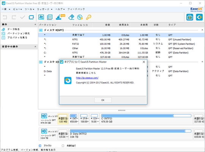
Task: Click Disk 0 drive icon in disk map
Action: 44,116
